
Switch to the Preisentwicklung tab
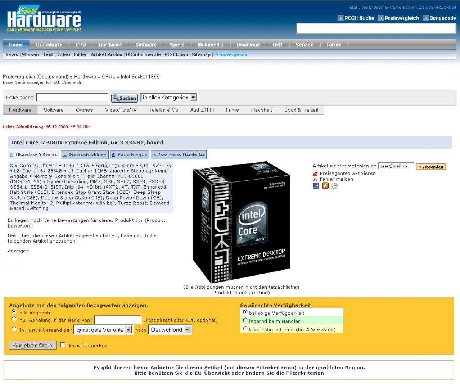coord(84,155)
